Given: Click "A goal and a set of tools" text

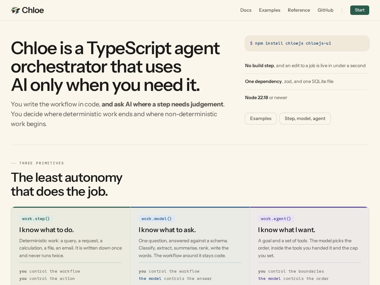Looking at the screenshot, I should pyautogui.click(x=308, y=248).
